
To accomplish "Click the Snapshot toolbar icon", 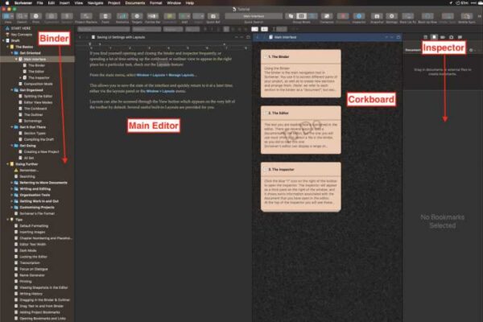I will tap(377, 16).
